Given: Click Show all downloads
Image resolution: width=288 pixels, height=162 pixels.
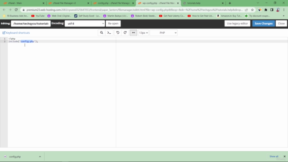Looking at the screenshot, I should [x=274, y=157].
